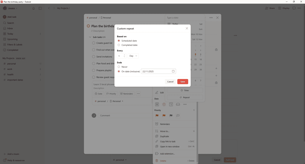Open the personal / Personal project dropdown
The width and height of the screenshot is (305, 164).
point(109,101)
